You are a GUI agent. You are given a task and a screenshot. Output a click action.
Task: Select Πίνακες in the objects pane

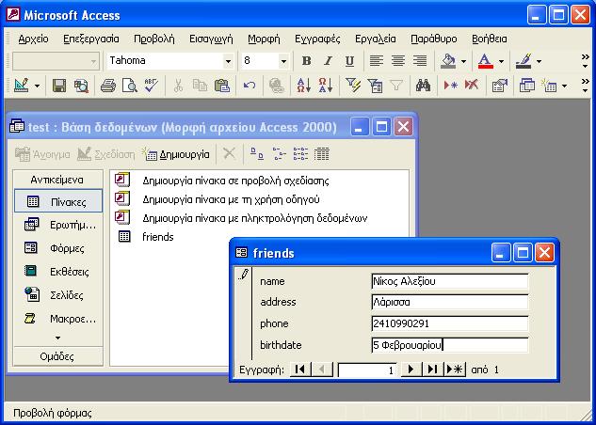point(58,201)
